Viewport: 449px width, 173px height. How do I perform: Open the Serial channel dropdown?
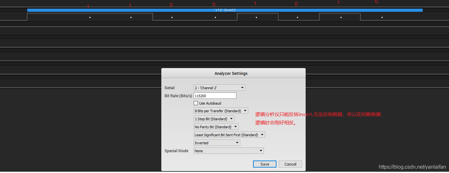click(219, 88)
